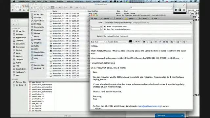This screenshot has width=210, height=118.
Task: Outdent the text in compose
Action: click(x=163, y=42)
